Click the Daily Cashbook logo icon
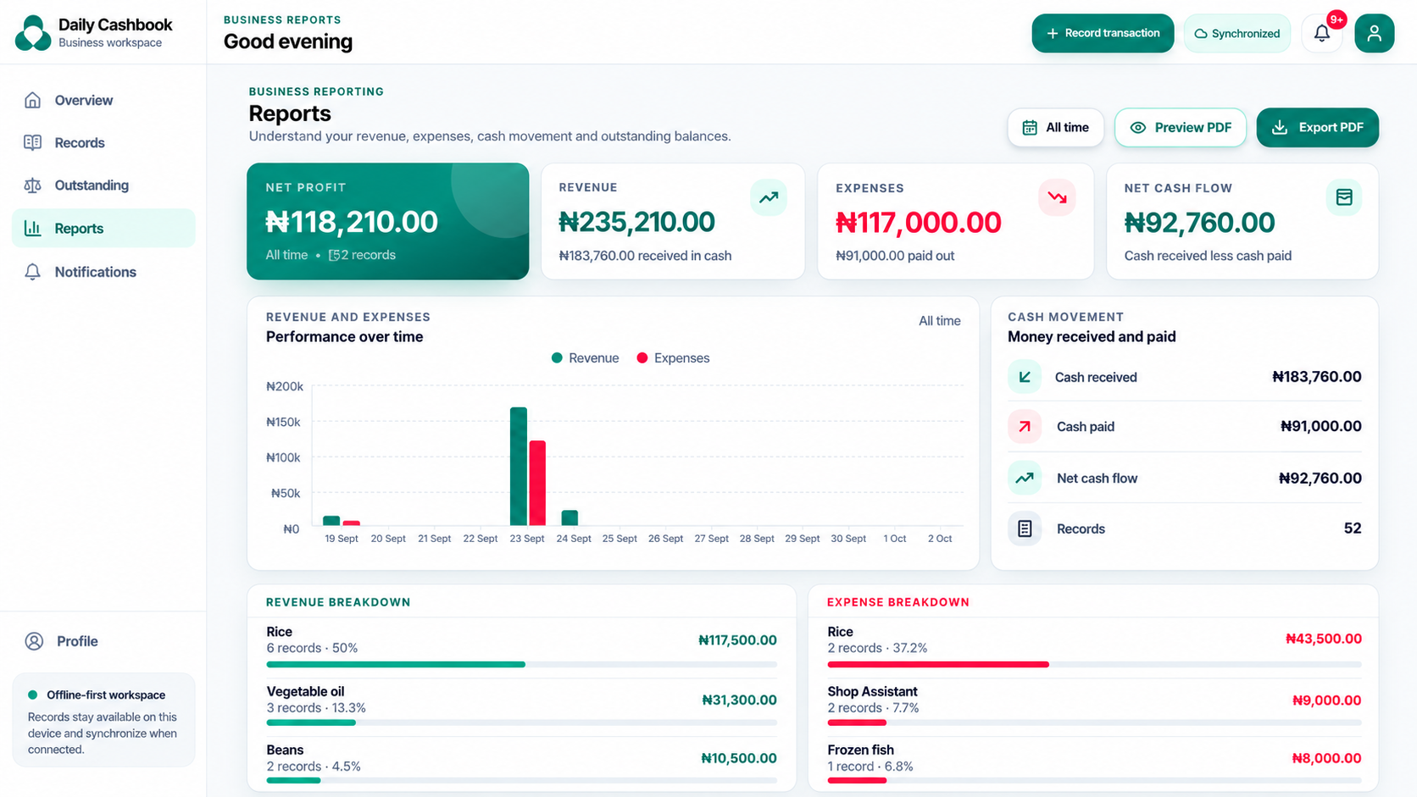Viewport: 1417px width, 797px height. click(33, 33)
